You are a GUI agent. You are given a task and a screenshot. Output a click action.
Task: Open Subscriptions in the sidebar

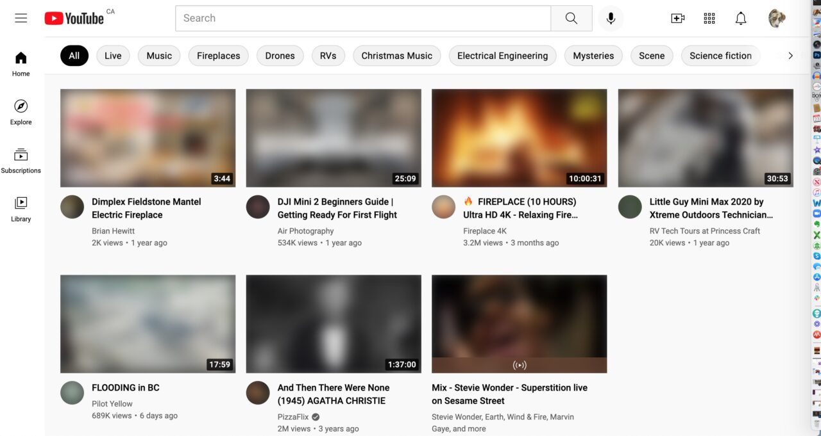pos(21,160)
